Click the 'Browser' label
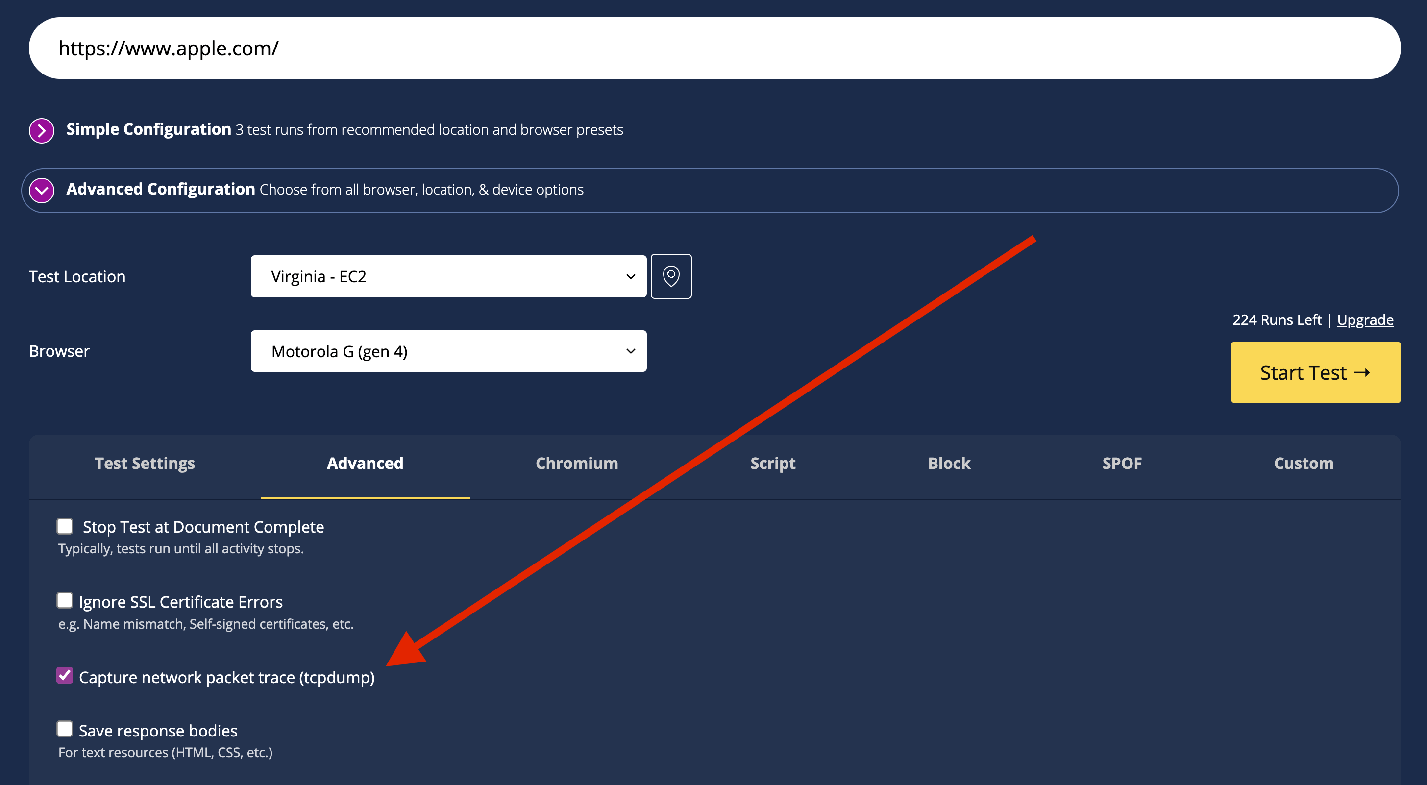 (59, 351)
